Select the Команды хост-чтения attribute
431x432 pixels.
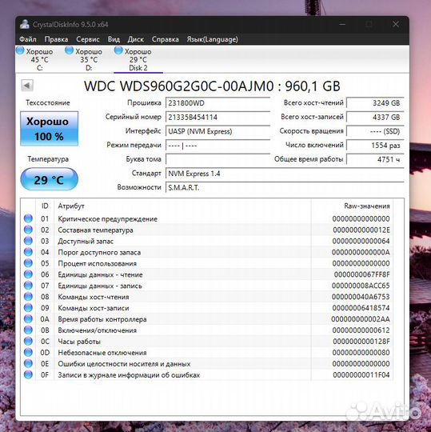pyautogui.click(x=94, y=297)
